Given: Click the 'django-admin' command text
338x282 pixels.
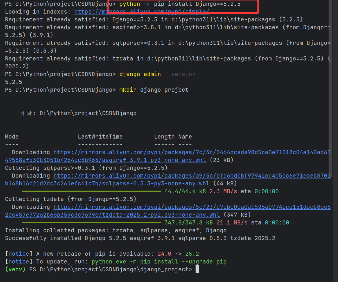Looking at the screenshot, I should pos(140,74).
